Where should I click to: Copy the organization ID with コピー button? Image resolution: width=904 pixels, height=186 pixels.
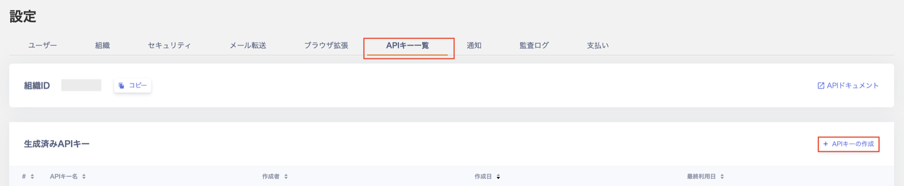tap(133, 85)
